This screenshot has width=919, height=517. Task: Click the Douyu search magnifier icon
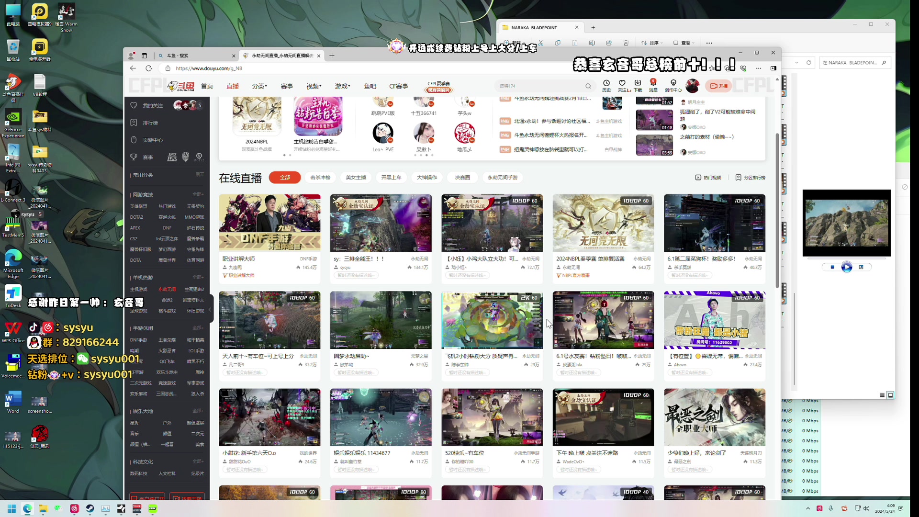click(588, 86)
